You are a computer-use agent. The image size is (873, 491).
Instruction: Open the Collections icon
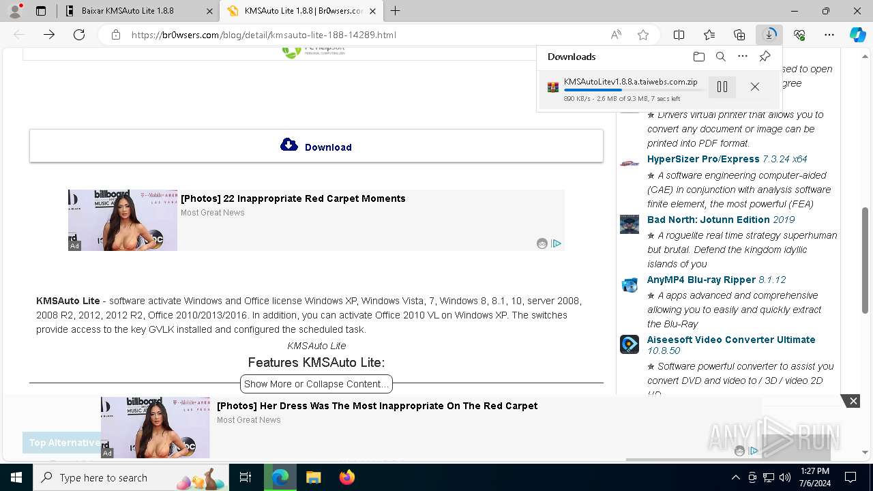point(739,35)
